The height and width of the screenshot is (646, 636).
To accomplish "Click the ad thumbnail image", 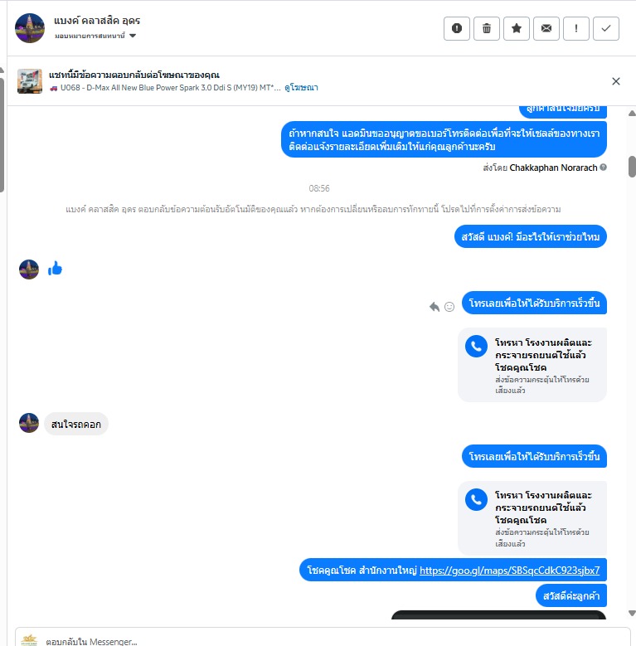I will click(30, 81).
